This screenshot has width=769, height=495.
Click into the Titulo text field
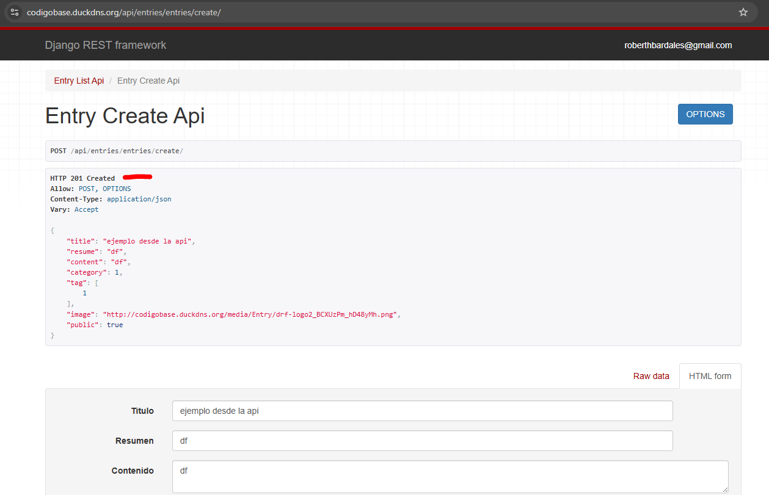coord(422,411)
